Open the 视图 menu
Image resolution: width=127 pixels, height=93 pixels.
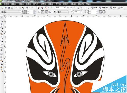click(x=21, y=4)
